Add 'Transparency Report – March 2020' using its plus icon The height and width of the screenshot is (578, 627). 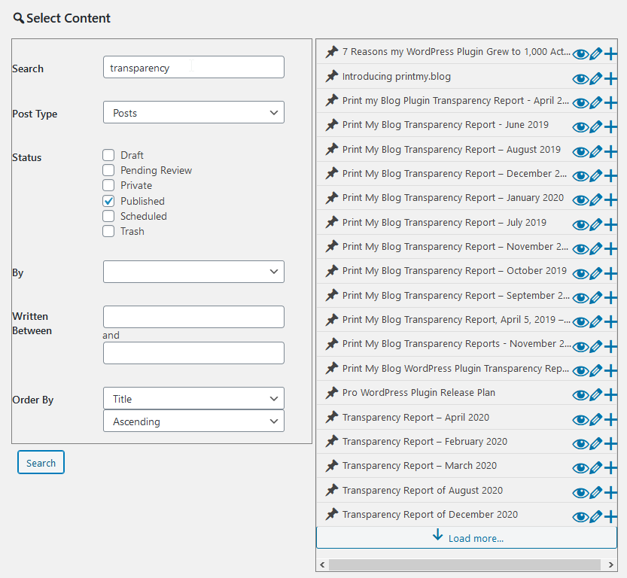pyautogui.click(x=610, y=467)
